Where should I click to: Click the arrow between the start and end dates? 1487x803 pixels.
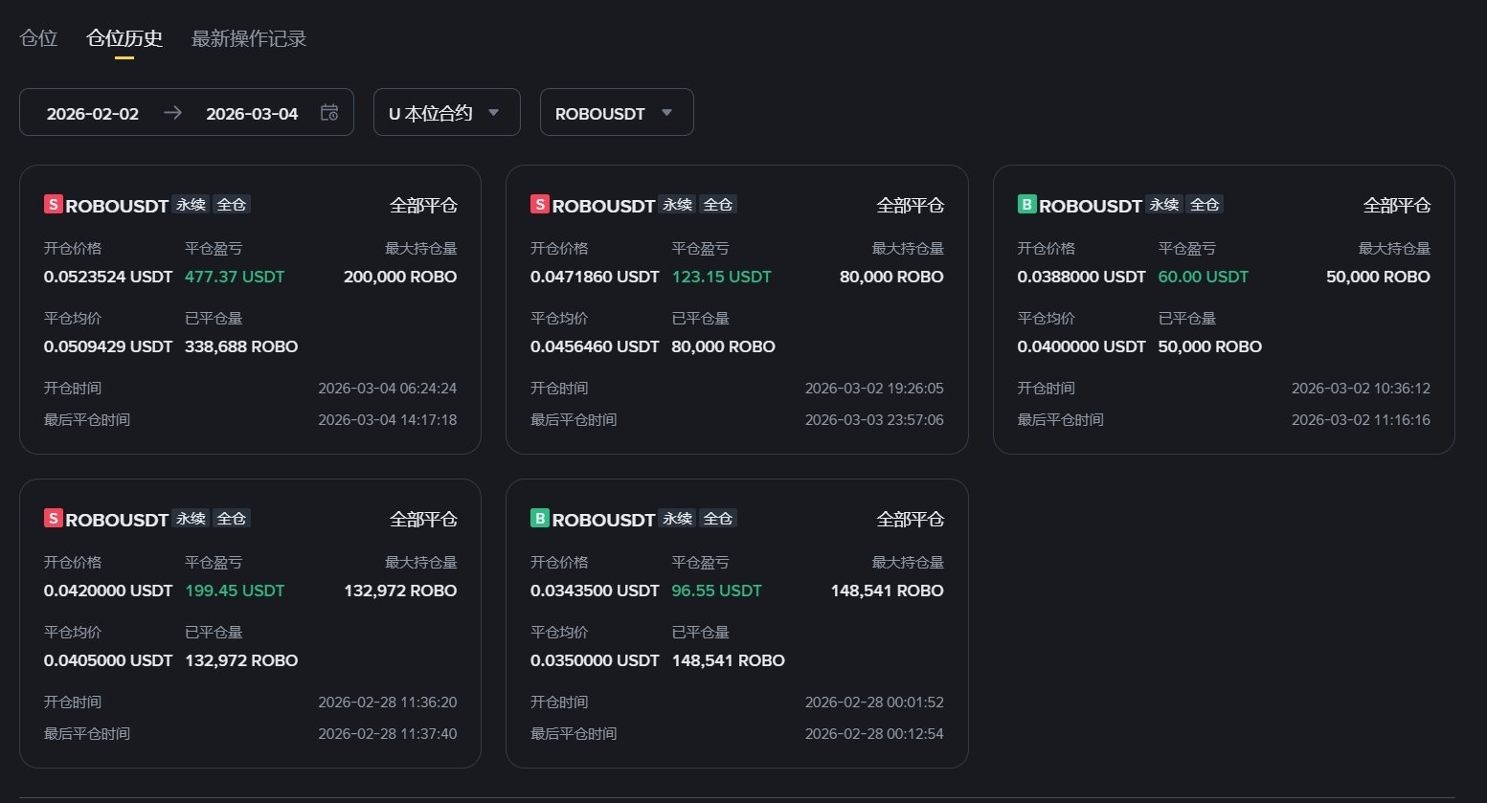click(x=172, y=113)
